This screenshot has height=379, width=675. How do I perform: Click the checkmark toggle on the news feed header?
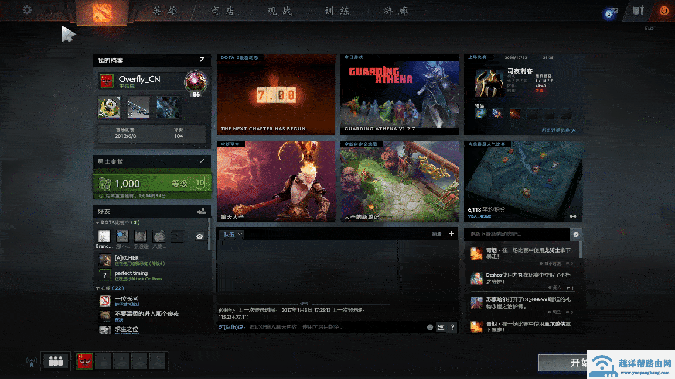click(577, 234)
